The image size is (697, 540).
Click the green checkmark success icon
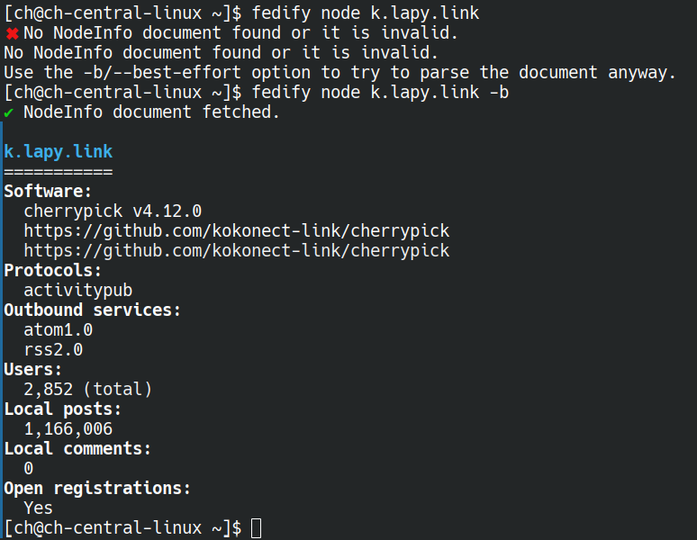(x=8, y=113)
